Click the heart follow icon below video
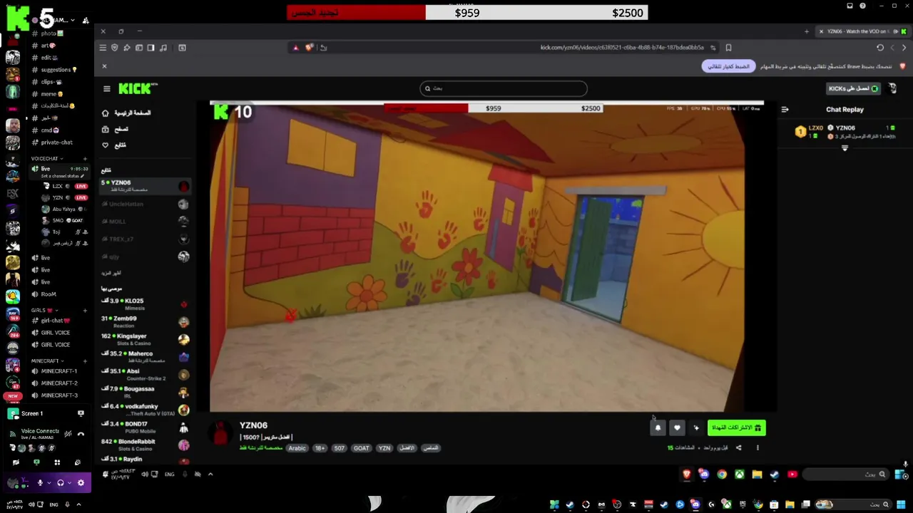 pyautogui.click(x=677, y=427)
